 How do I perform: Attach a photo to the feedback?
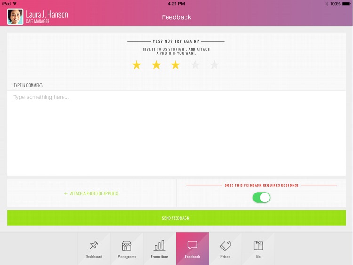coord(91,193)
